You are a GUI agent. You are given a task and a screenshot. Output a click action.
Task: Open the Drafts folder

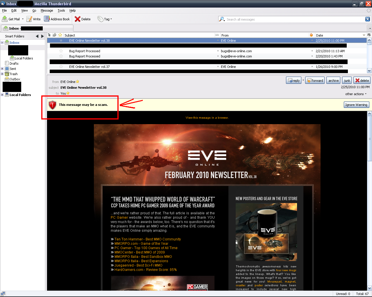[14, 64]
